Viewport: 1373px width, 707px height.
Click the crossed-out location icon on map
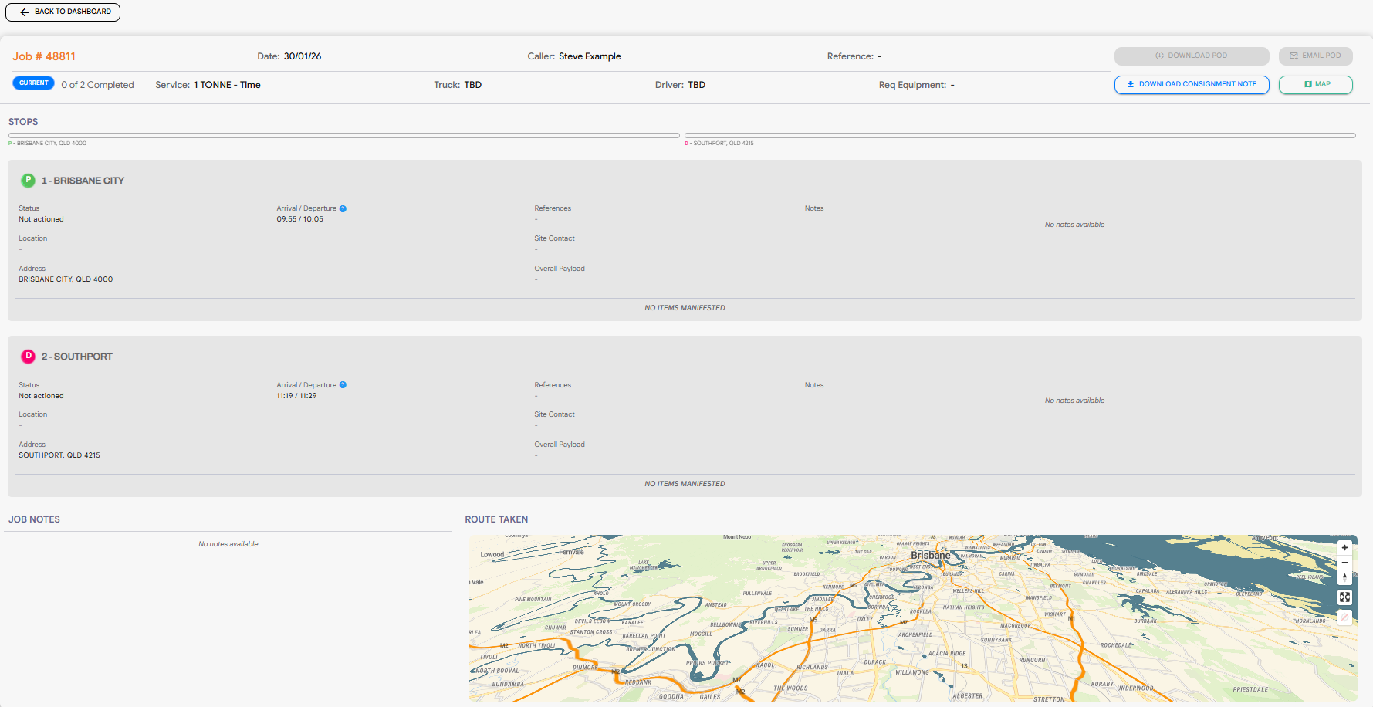coord(1344,617)
